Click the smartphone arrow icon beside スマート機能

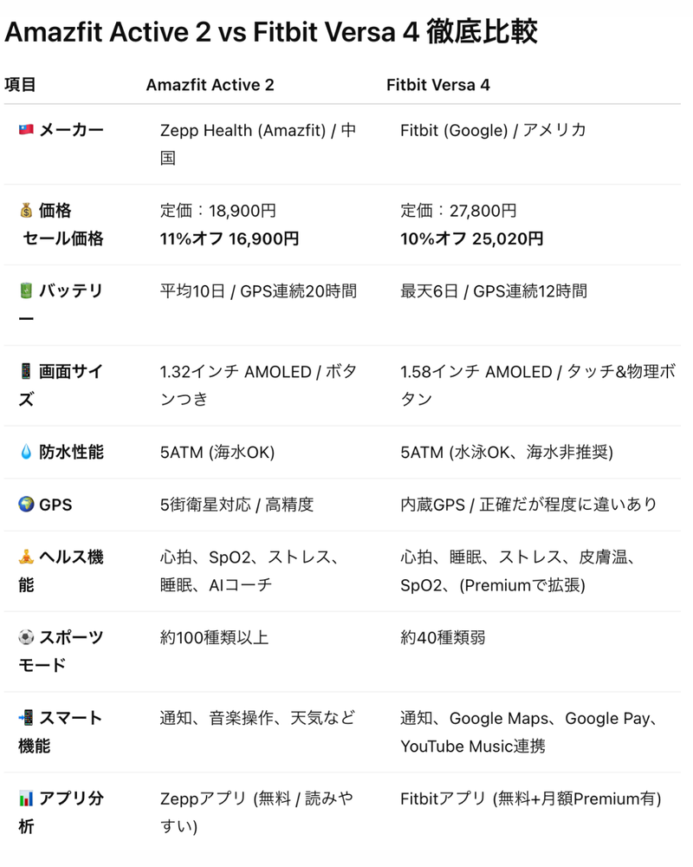point(25,718)
